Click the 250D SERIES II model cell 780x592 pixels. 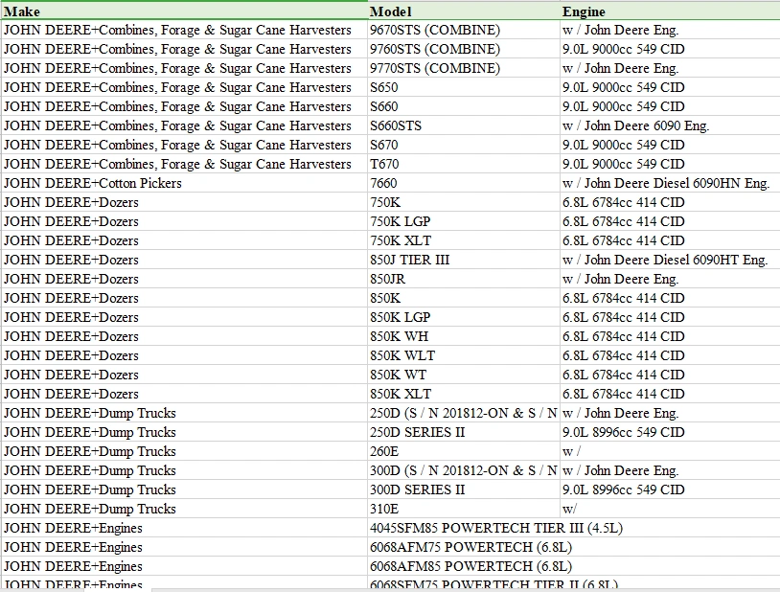point(464,432)
